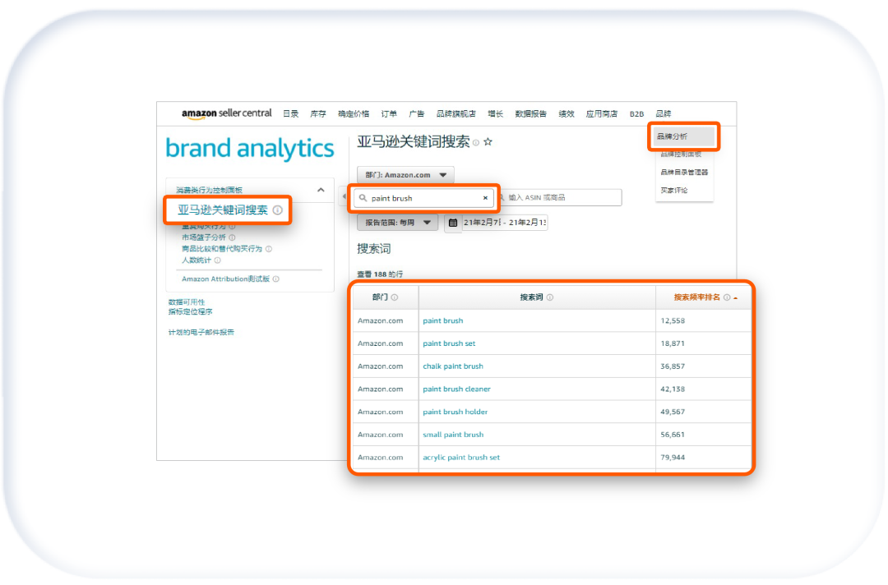888x585 pixels.
Task: Click the date range field
Action: click(x=505, y=223)
